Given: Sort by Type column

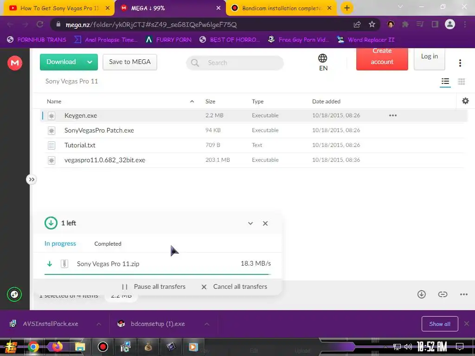Looking at the screenshot, I should 257,102.
